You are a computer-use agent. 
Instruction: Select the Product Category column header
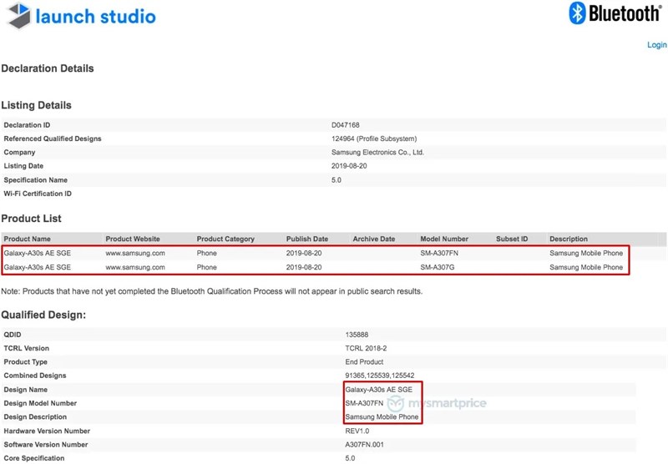pyautogui.click(x=227, y=239)
